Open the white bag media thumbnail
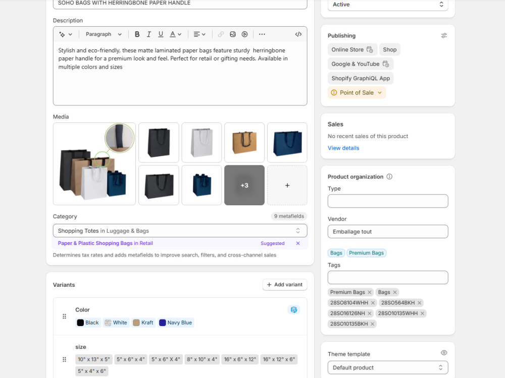This screenshot has width=505, height=378. point(201,143)
